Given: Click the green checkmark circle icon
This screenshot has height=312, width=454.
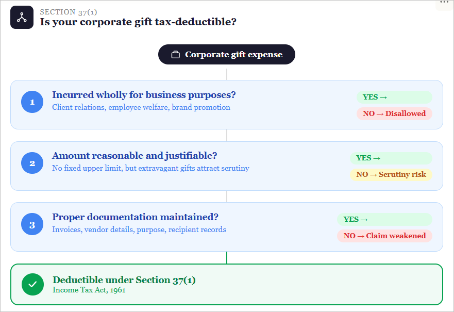Looking at the screenshot, I should click(32, 284).
